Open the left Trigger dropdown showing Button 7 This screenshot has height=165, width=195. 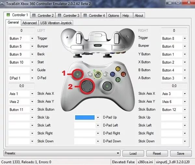click(x=21, y=38)
